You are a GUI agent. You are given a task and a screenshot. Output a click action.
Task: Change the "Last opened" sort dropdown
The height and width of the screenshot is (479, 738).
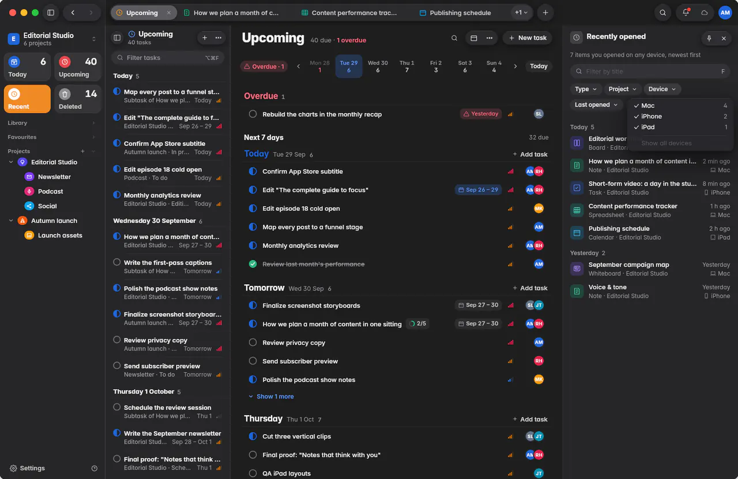[x=596, y=105]
